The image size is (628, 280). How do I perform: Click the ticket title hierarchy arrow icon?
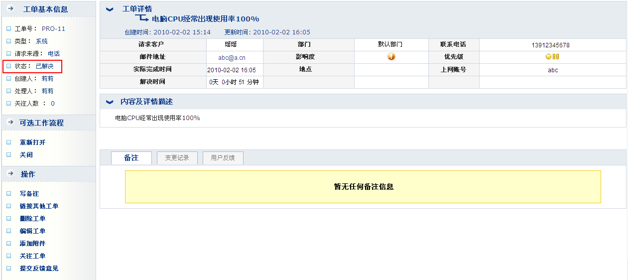coord(142,18)
